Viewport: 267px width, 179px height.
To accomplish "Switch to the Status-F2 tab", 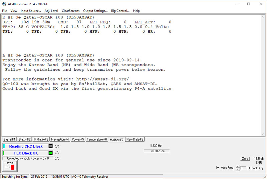I will click(x=24, y=139).
